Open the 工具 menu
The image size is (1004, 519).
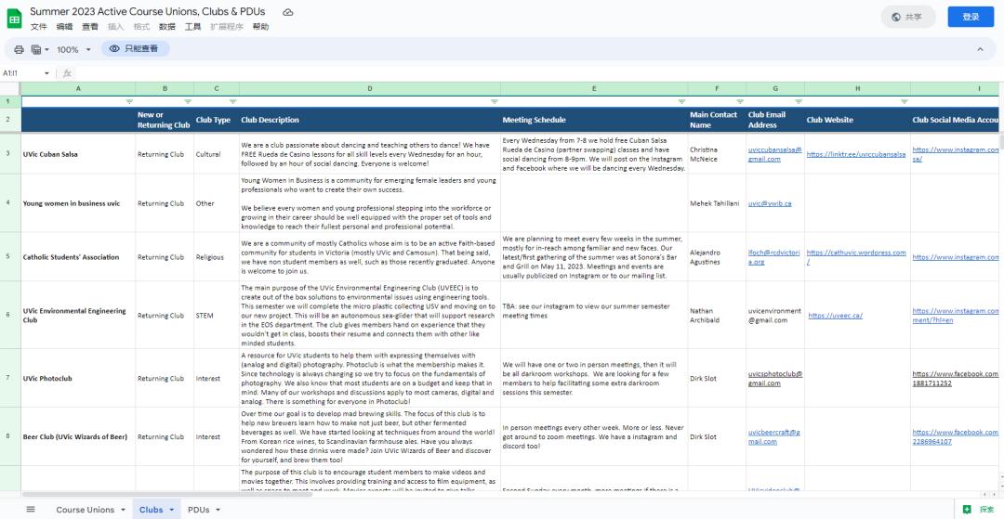point(192,27)
